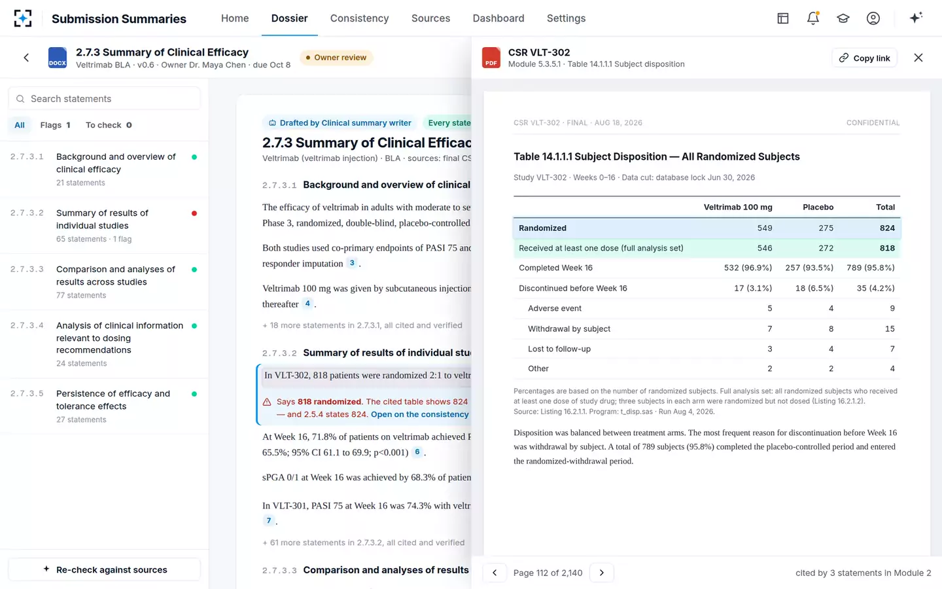Select the Dossier tab
Screen dimensions: 942x589
pos(290,18)
